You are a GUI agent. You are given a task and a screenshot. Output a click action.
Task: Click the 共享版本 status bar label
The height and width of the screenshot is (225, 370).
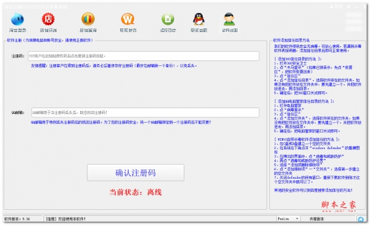click(317, 219)
